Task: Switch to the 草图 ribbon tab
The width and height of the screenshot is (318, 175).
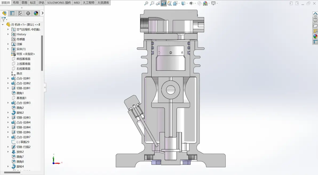Action: (x=24, y=3)
